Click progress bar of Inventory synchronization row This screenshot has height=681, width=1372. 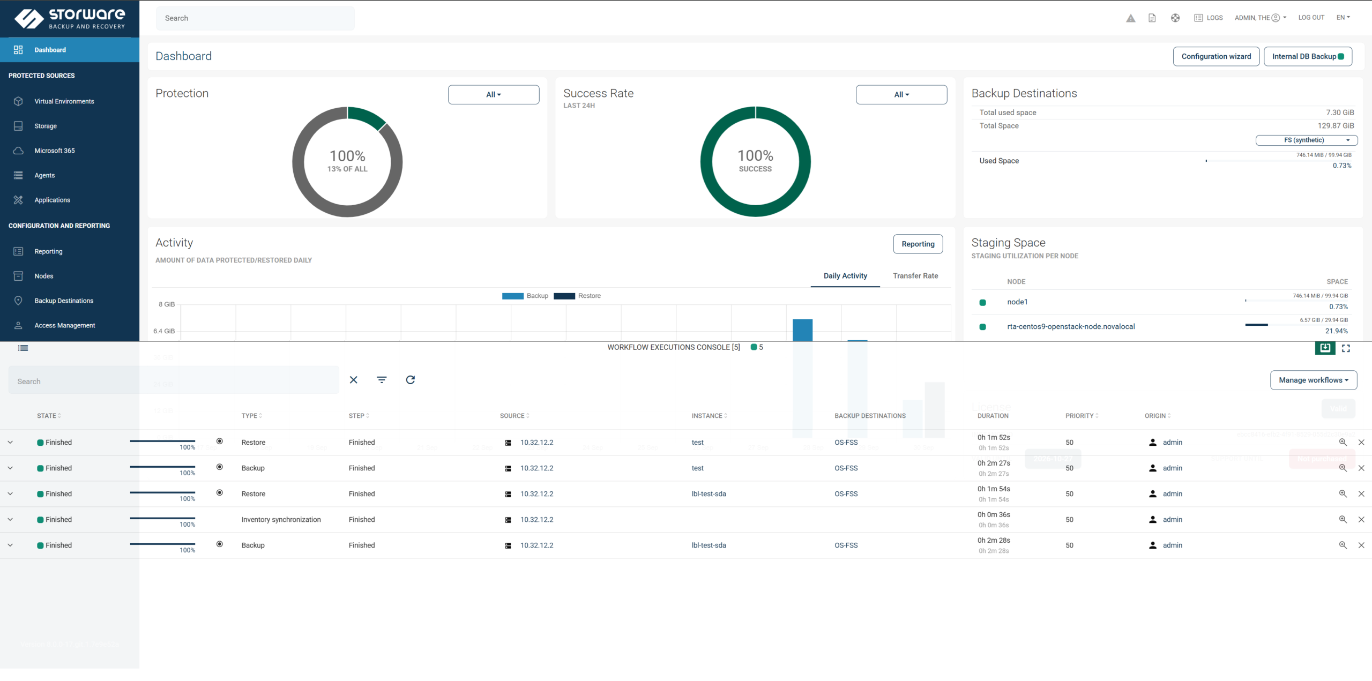click(x=162, y=518)
